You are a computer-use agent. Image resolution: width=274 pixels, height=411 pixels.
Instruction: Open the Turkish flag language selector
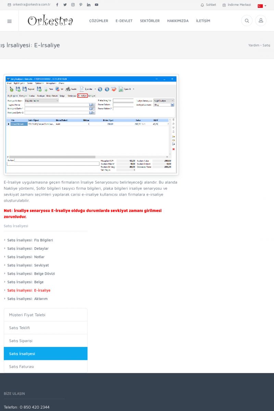[262, 6]
